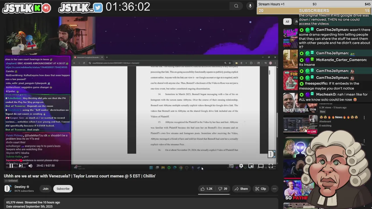Share this livestream video
This screenshot has height=209, width=372.
pos(241,189)
